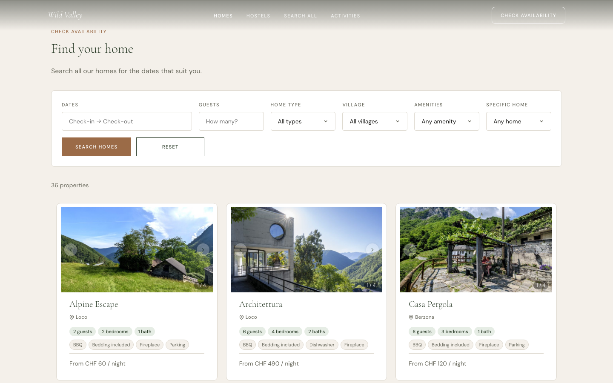Click 'Find your home' heading

(x=92, y=49)
